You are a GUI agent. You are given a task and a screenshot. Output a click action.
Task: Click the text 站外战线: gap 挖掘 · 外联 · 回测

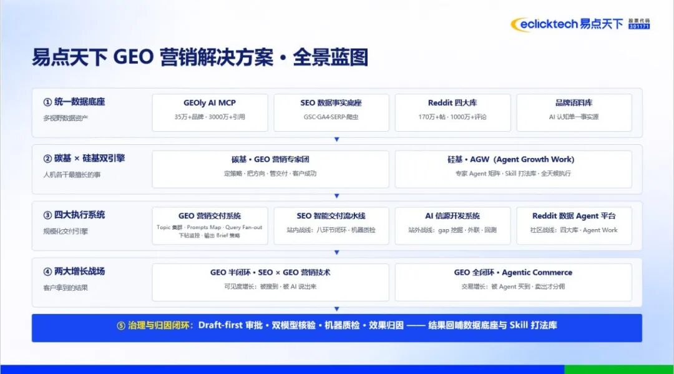coord(452,230)
